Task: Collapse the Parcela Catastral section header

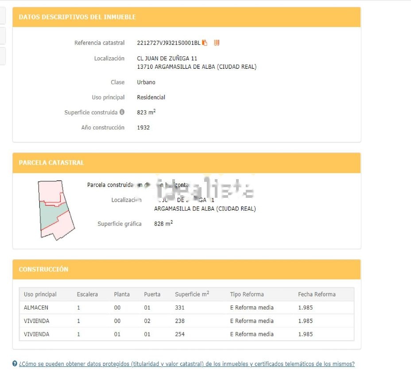Action: coord(51,163)
